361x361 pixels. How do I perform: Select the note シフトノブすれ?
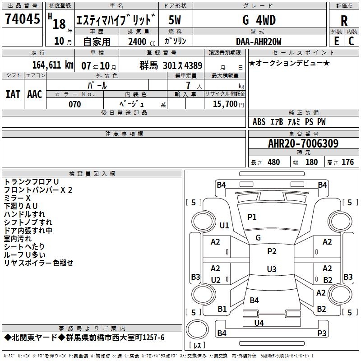(x=28, y=222)
